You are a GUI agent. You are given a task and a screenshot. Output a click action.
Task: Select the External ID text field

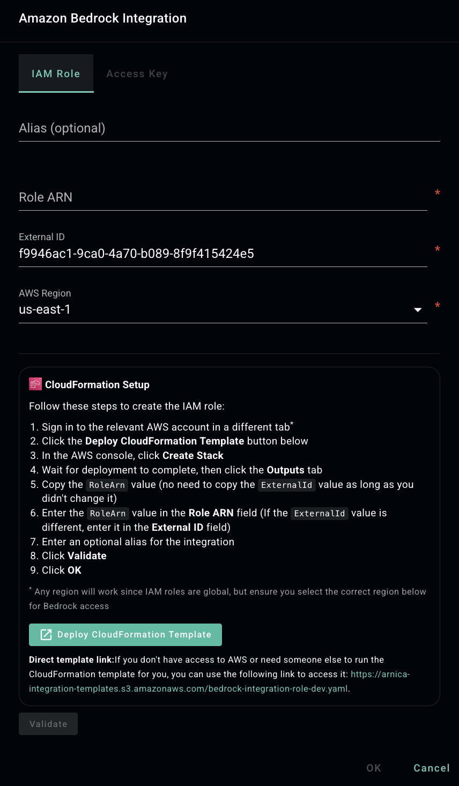(x=223, y=254)
